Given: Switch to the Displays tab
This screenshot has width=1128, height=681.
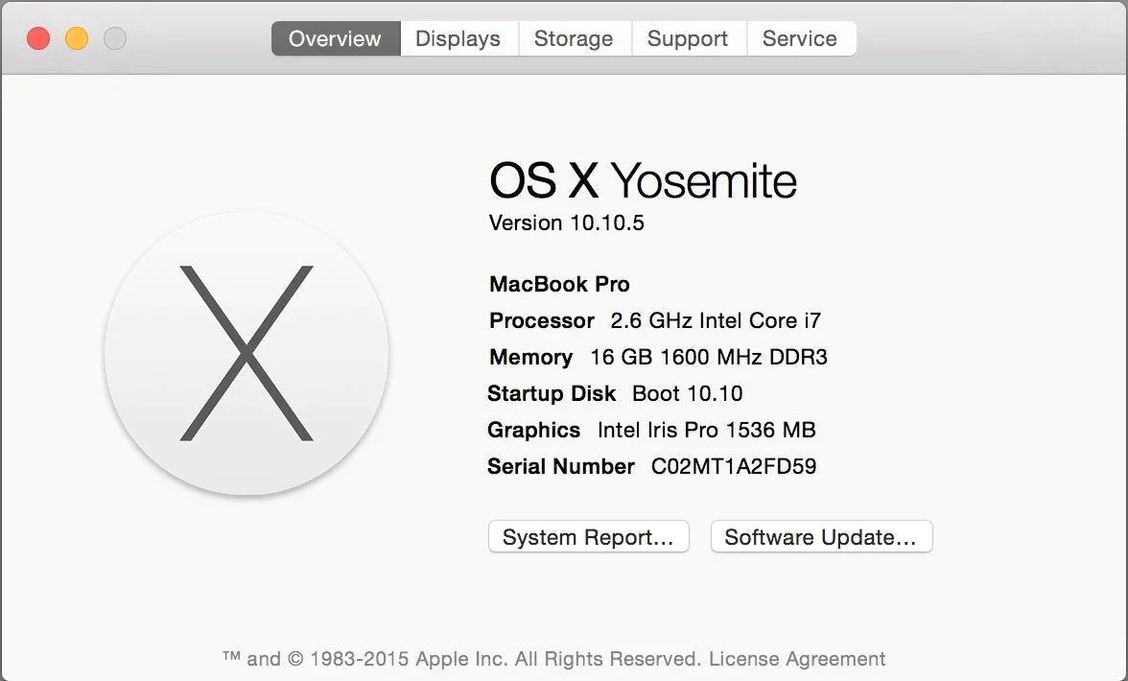Looking at the screenshot, I should click(458, 38).
